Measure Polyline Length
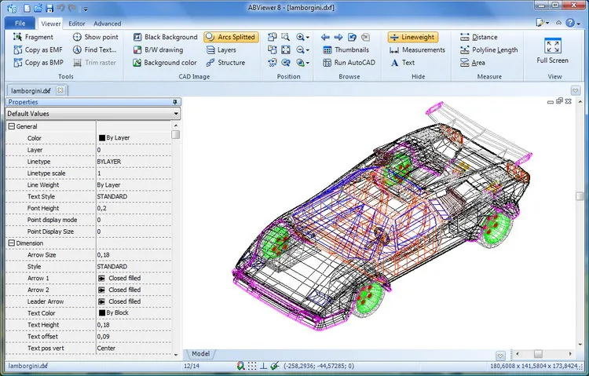The height and width of the screenshot is (376, 589). [x=489, y=49]
